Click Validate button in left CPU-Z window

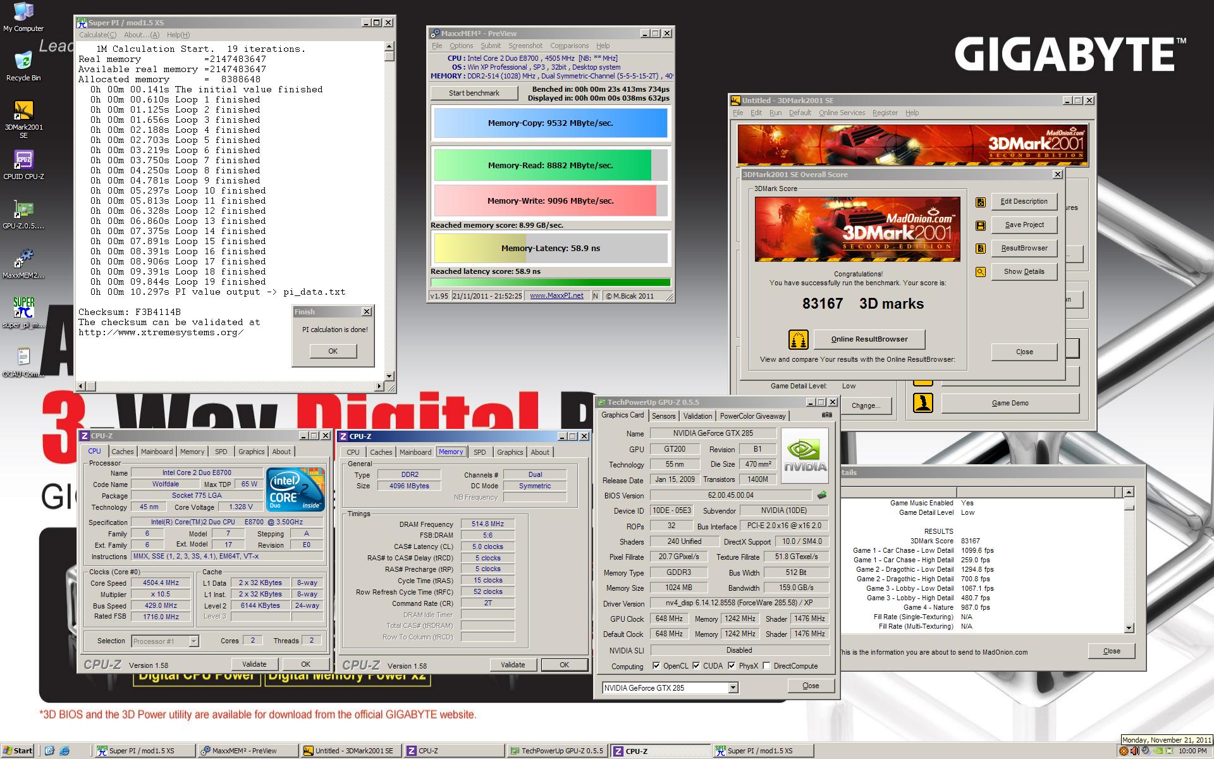tap(254, 664)
